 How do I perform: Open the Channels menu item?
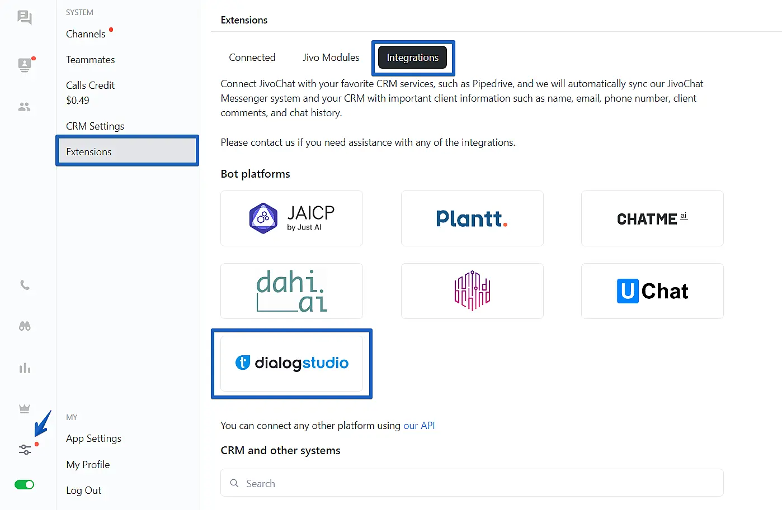pos(86,34)
